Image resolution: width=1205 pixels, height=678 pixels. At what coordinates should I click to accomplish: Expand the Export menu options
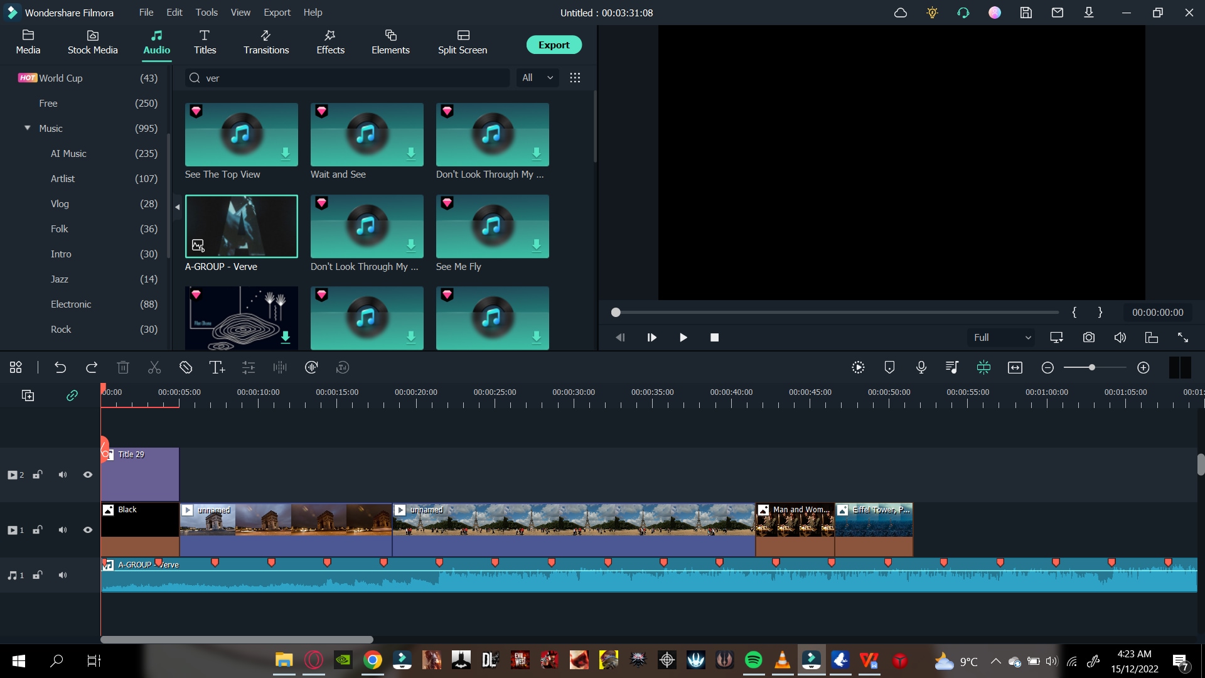click(276, 11)
